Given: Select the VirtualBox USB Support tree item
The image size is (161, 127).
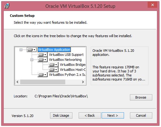Looking at the screenshot, I should pyautogui.click(x=66, y=55).
